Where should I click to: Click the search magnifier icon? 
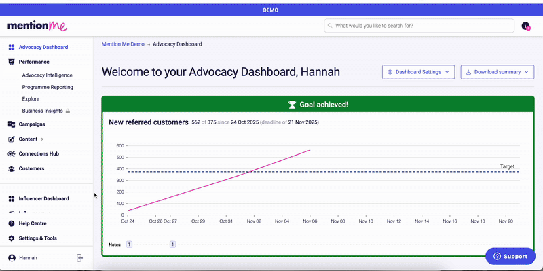click(330, 26)
